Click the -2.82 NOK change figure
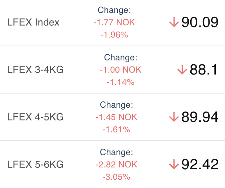Viewport: 225px width, 188px height. tap(116, 165)
